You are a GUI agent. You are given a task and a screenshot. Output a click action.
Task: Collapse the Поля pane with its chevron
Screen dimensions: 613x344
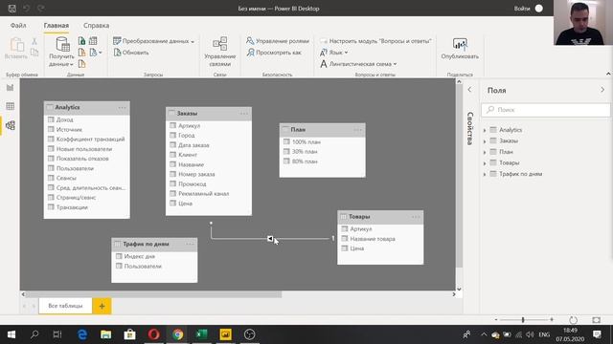(602, 90)
